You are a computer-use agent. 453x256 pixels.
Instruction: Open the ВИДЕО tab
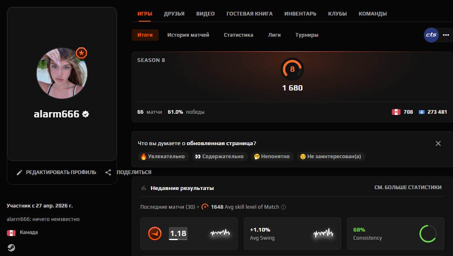coord(206,13)
